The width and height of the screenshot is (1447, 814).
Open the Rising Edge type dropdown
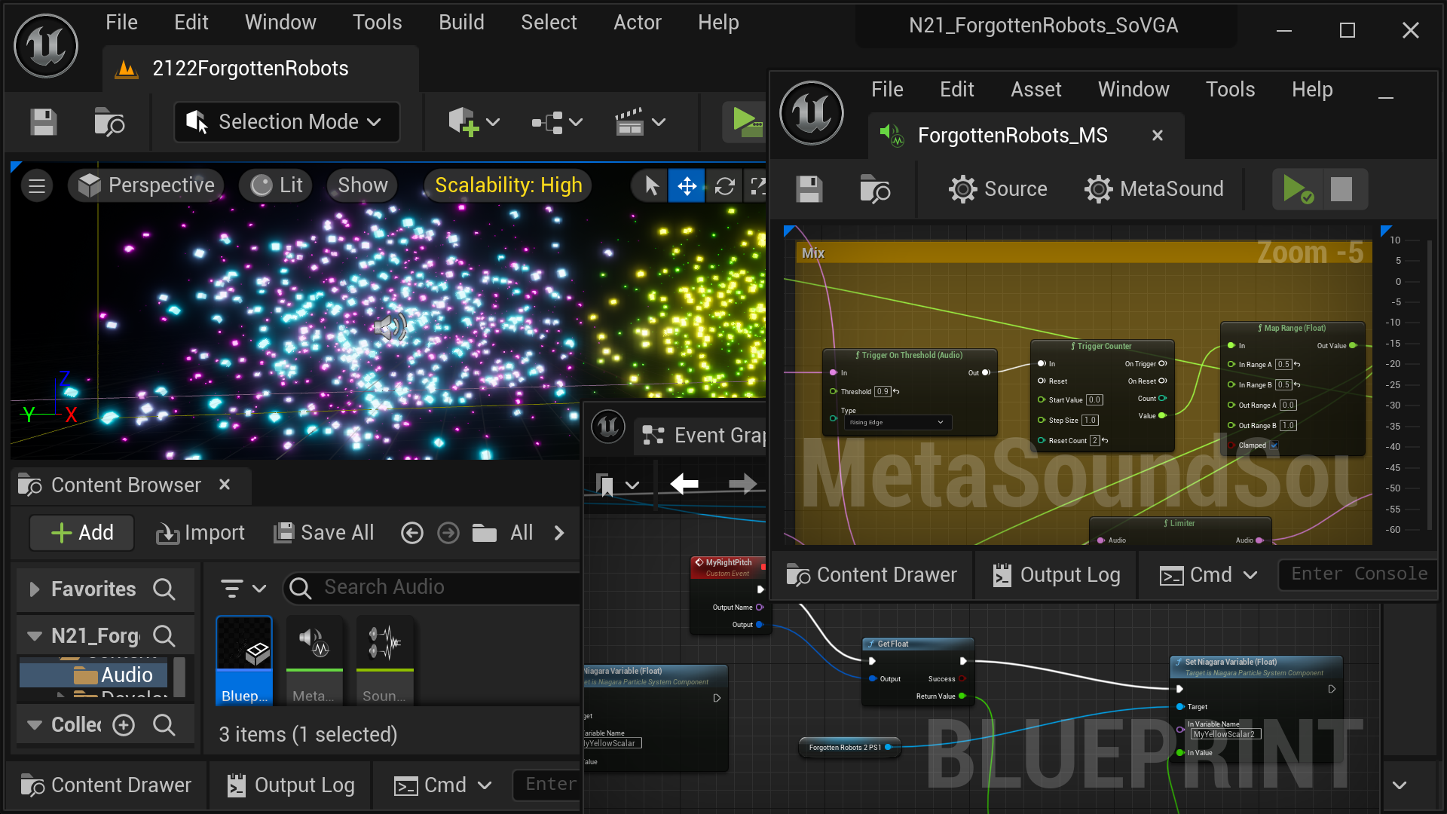tap(897, 423)
